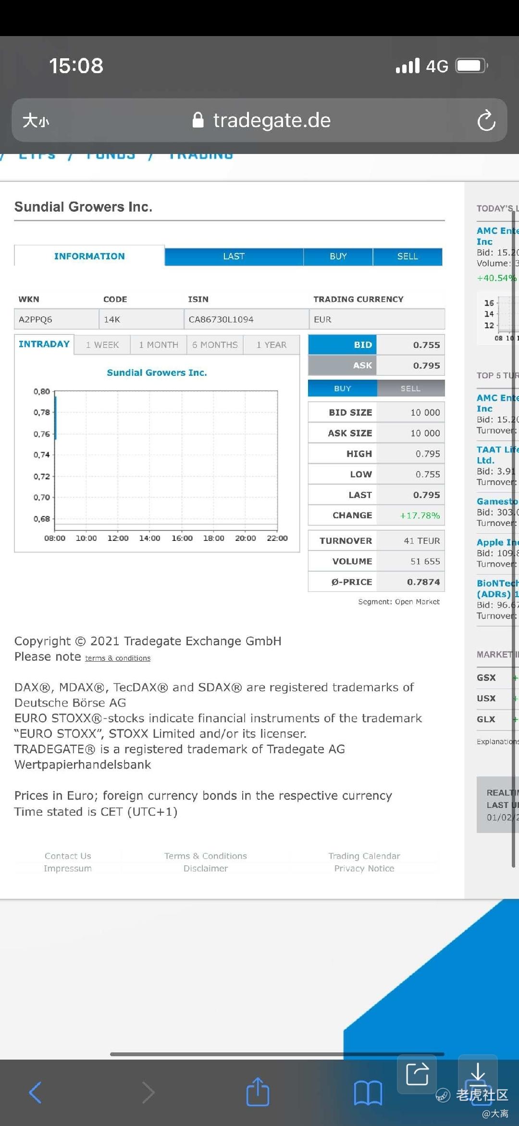Viewport: 519px width, 1126px height.
Task: Switch chart to 1 WEEK
Action: [102, 345]
